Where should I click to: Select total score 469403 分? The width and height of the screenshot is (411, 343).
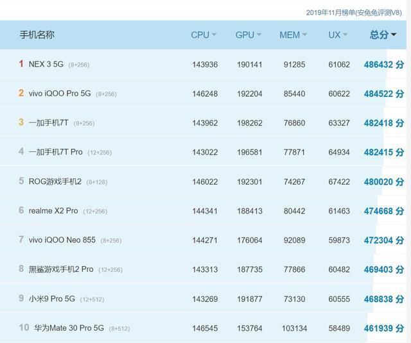(x=384, y=269)
